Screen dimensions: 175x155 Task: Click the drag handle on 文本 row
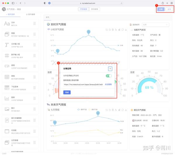(34, 23)
